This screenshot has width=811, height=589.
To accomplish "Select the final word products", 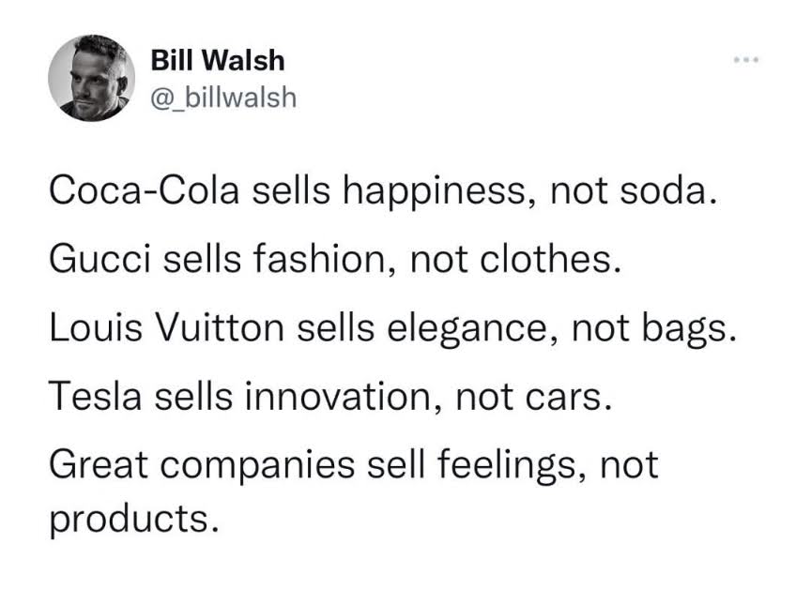I will [x=133, y=520].
